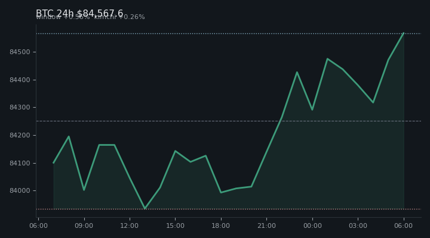Click the 12:00 time axis label
This screenshot has width=430, height=238.
click(x=130, y=226)
